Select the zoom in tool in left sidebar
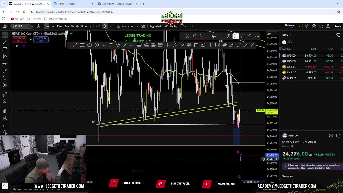The width and height of the screenshot is (343, 193). click(x=5, y=101)
